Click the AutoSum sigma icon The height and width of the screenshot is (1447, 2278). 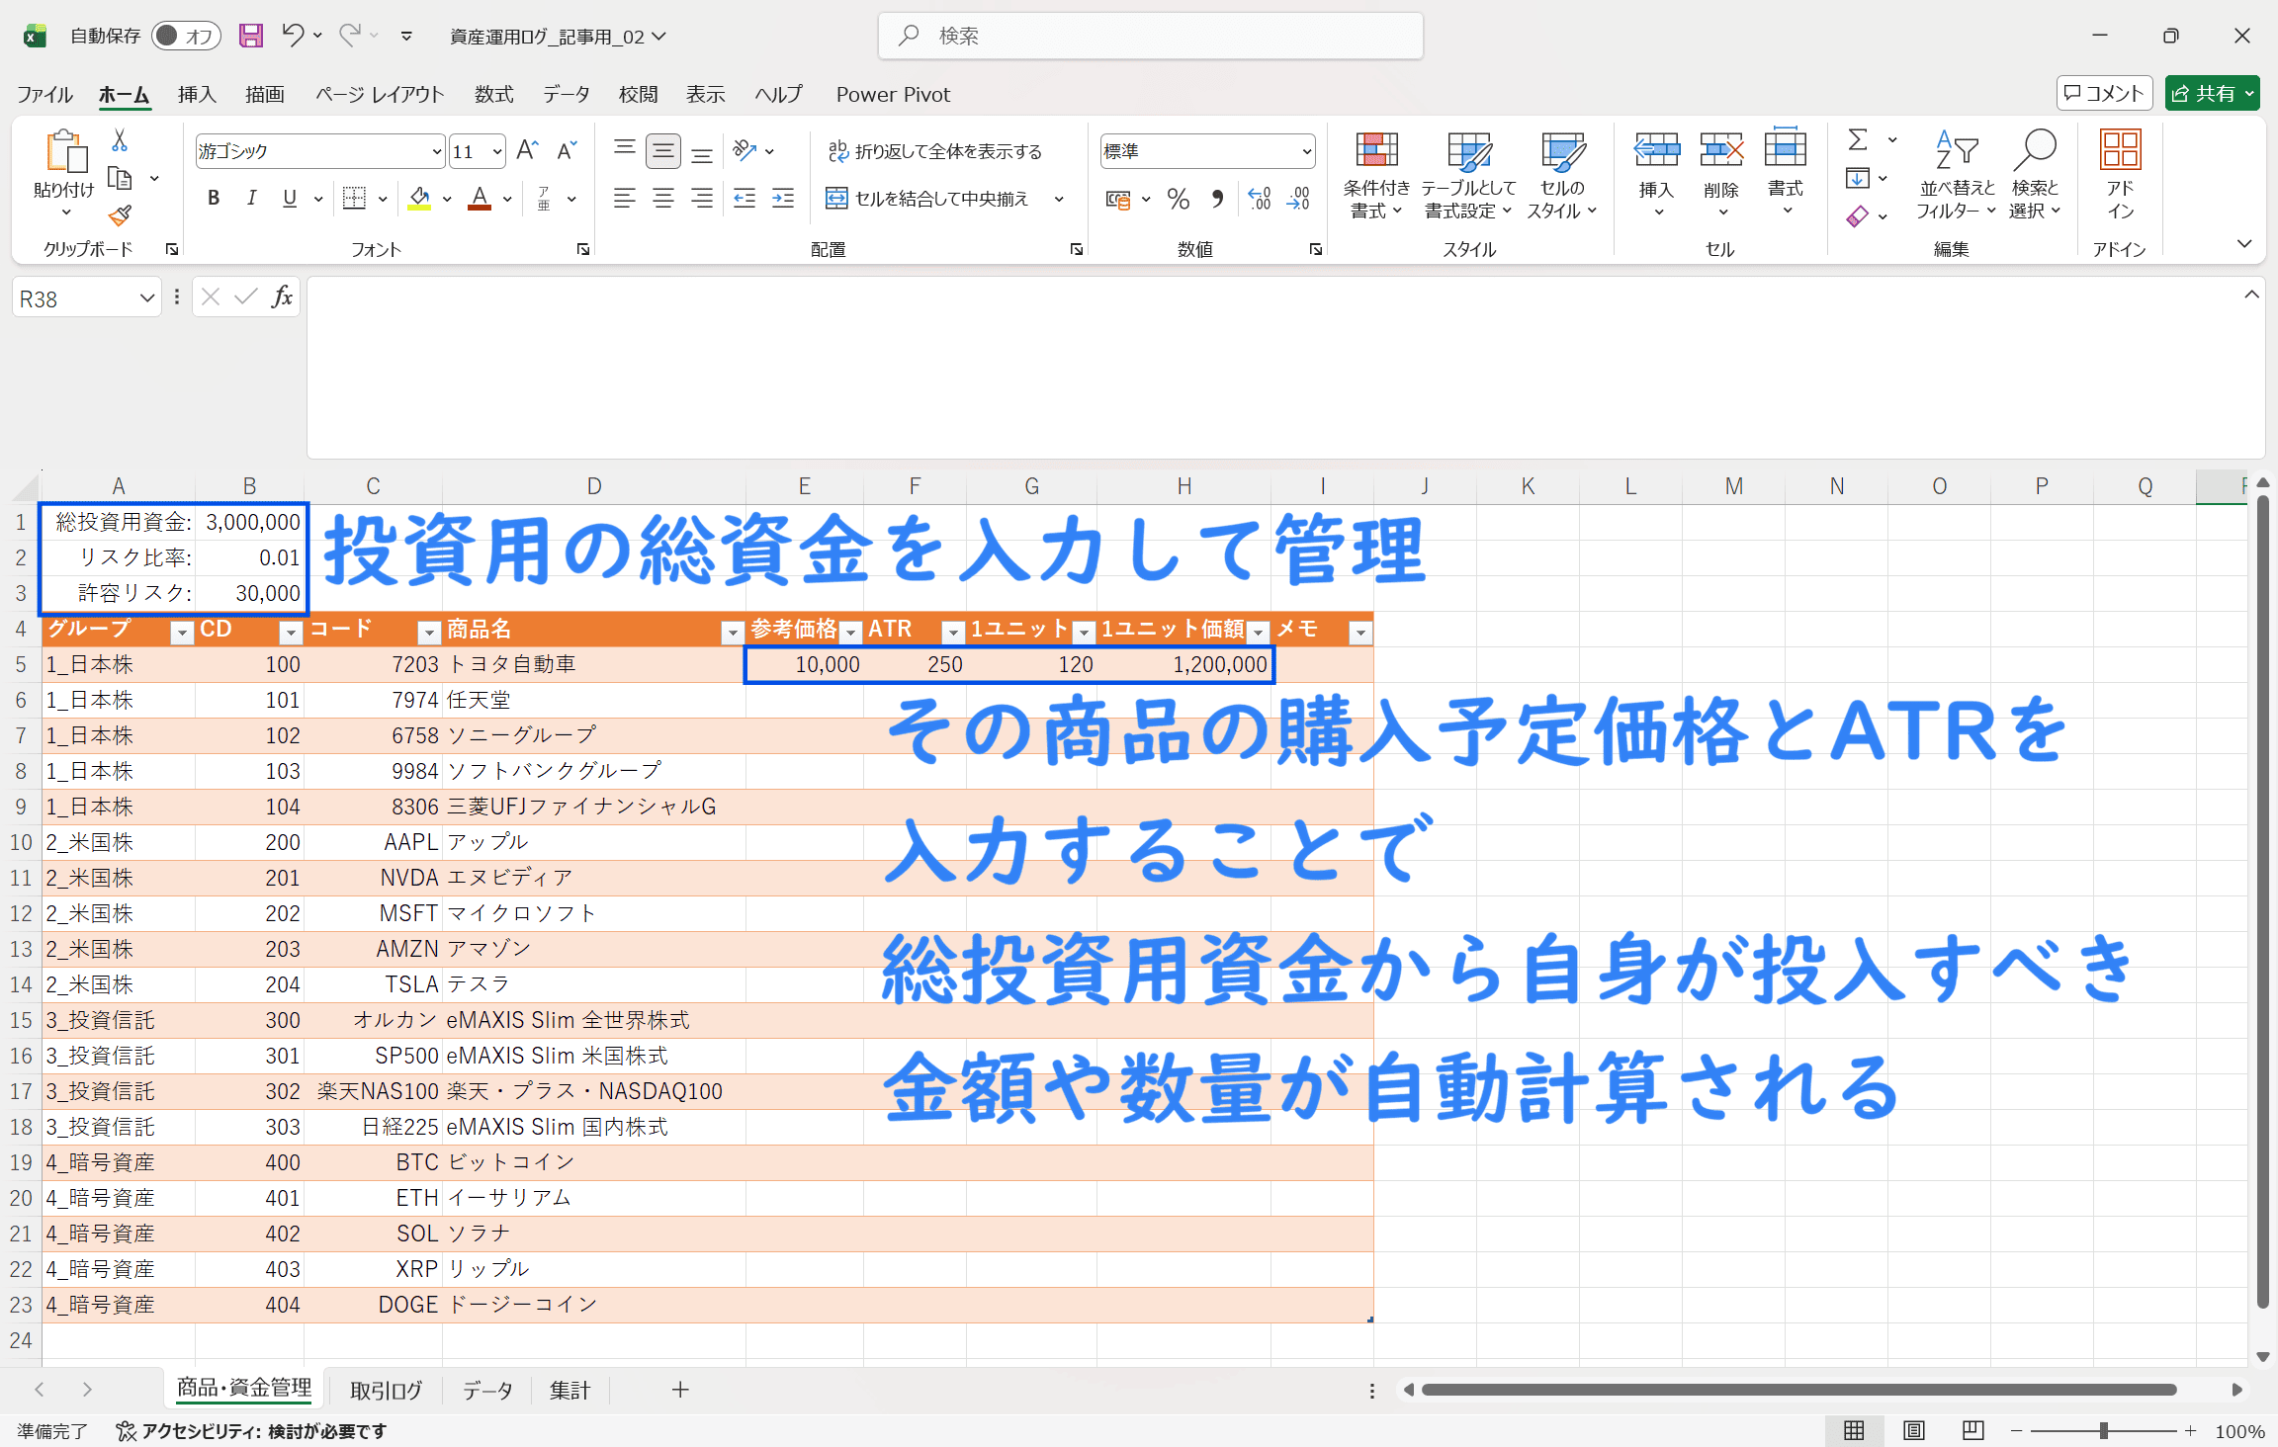pyautogui.click(x=1858, y=140)
